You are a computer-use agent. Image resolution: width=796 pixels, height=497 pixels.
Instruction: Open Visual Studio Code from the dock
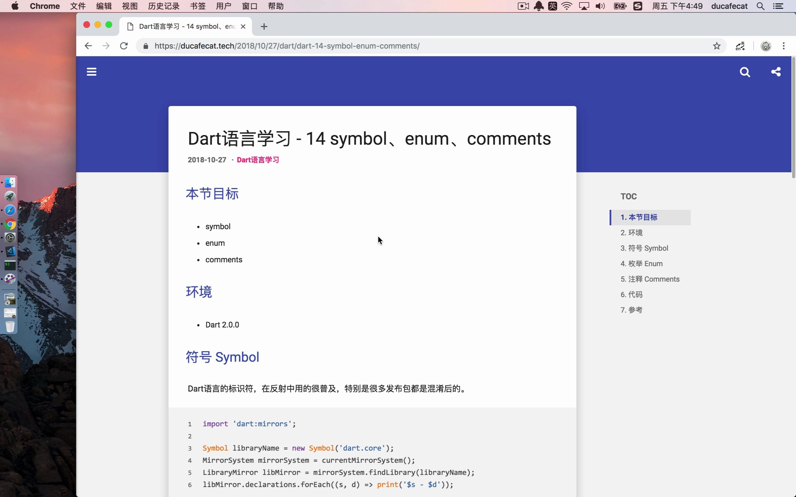(10, 252)
